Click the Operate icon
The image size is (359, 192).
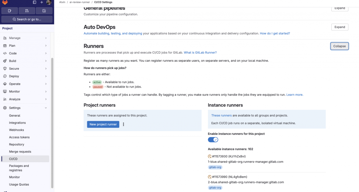(5, 84)
